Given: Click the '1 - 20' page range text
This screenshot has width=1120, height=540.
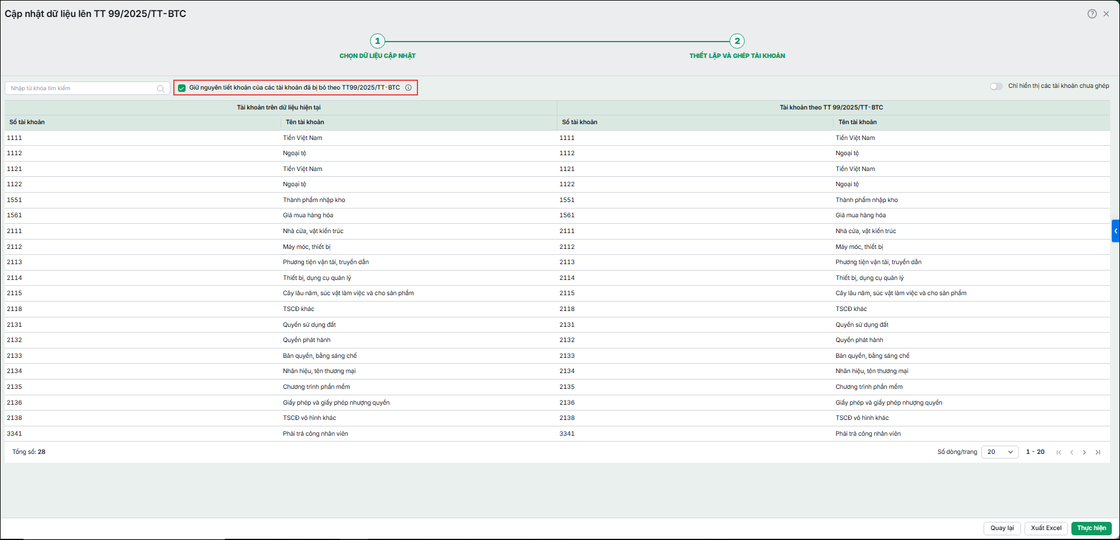Looking at the screenshot, I should 1035,452.
